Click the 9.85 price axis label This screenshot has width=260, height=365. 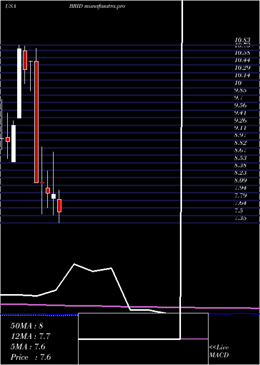240,90
